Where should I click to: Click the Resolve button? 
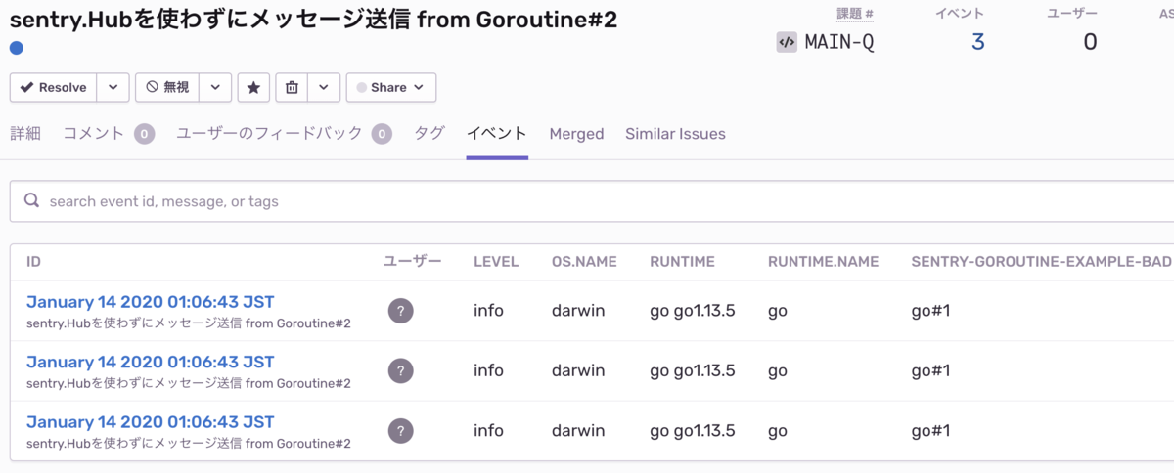coord(54,87)
